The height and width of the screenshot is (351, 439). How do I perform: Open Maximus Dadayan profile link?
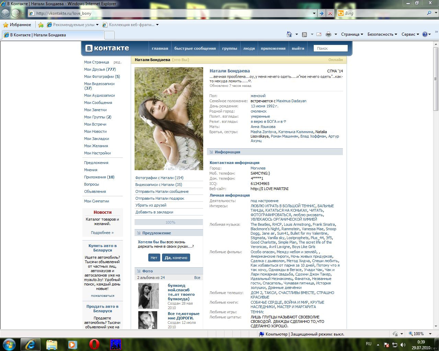click(x=291, y=101)
